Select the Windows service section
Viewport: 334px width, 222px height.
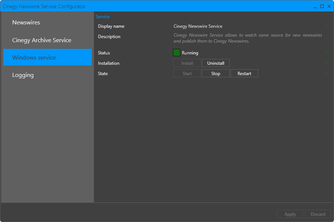pyautogui.click(x=48, y=57)
